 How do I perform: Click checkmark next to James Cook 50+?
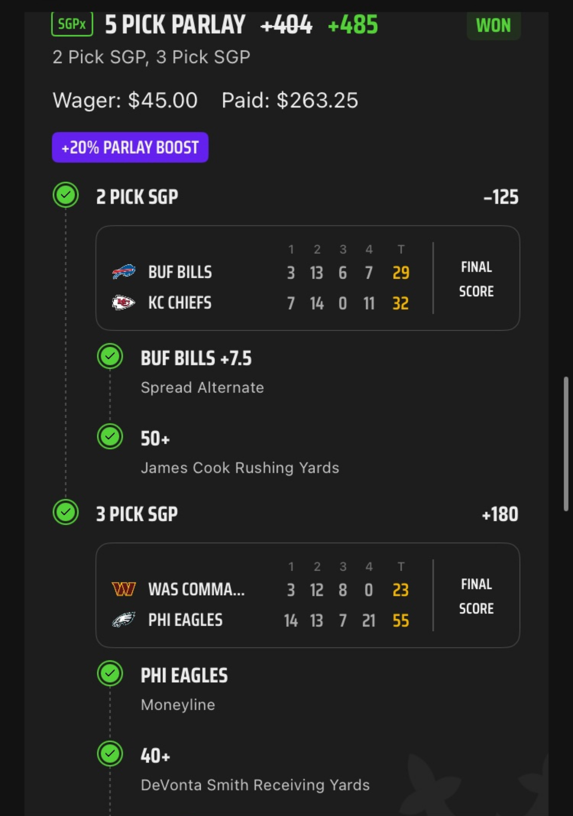(110, 436)
